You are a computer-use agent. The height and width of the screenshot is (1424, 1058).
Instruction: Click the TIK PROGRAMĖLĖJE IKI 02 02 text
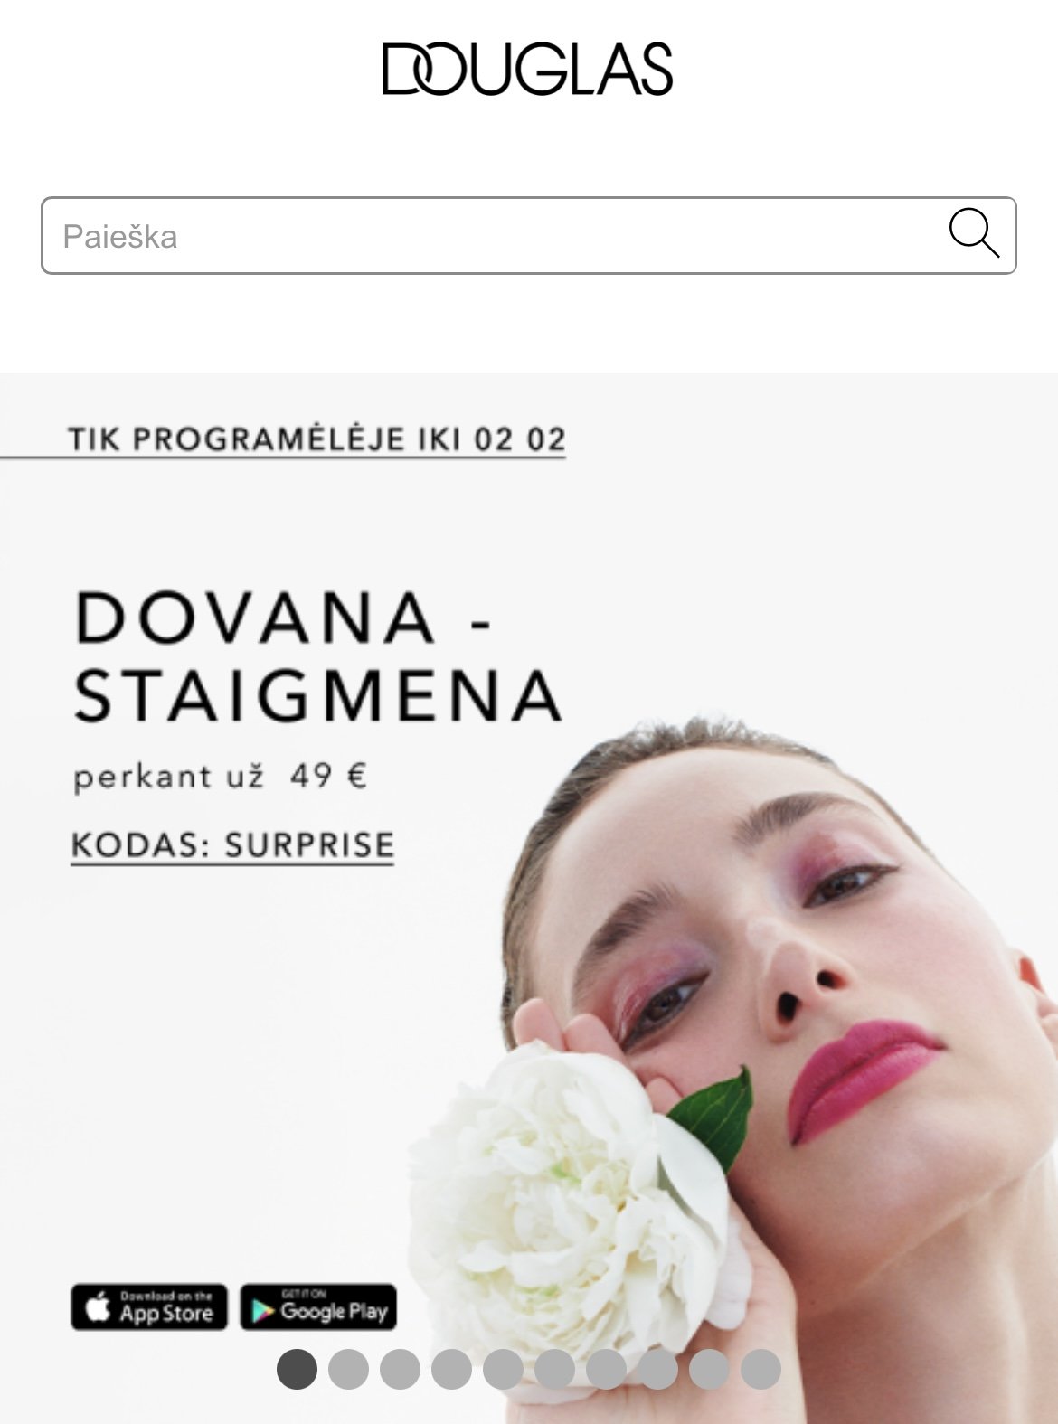click(x=316, y=439)
